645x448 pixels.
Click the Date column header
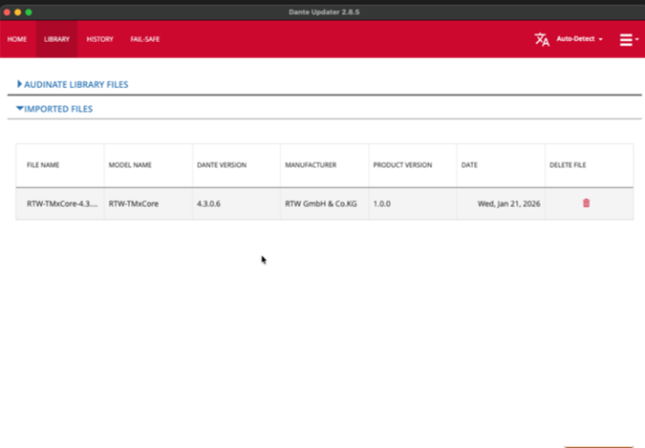pyautogui.click(x=469, y=165)
